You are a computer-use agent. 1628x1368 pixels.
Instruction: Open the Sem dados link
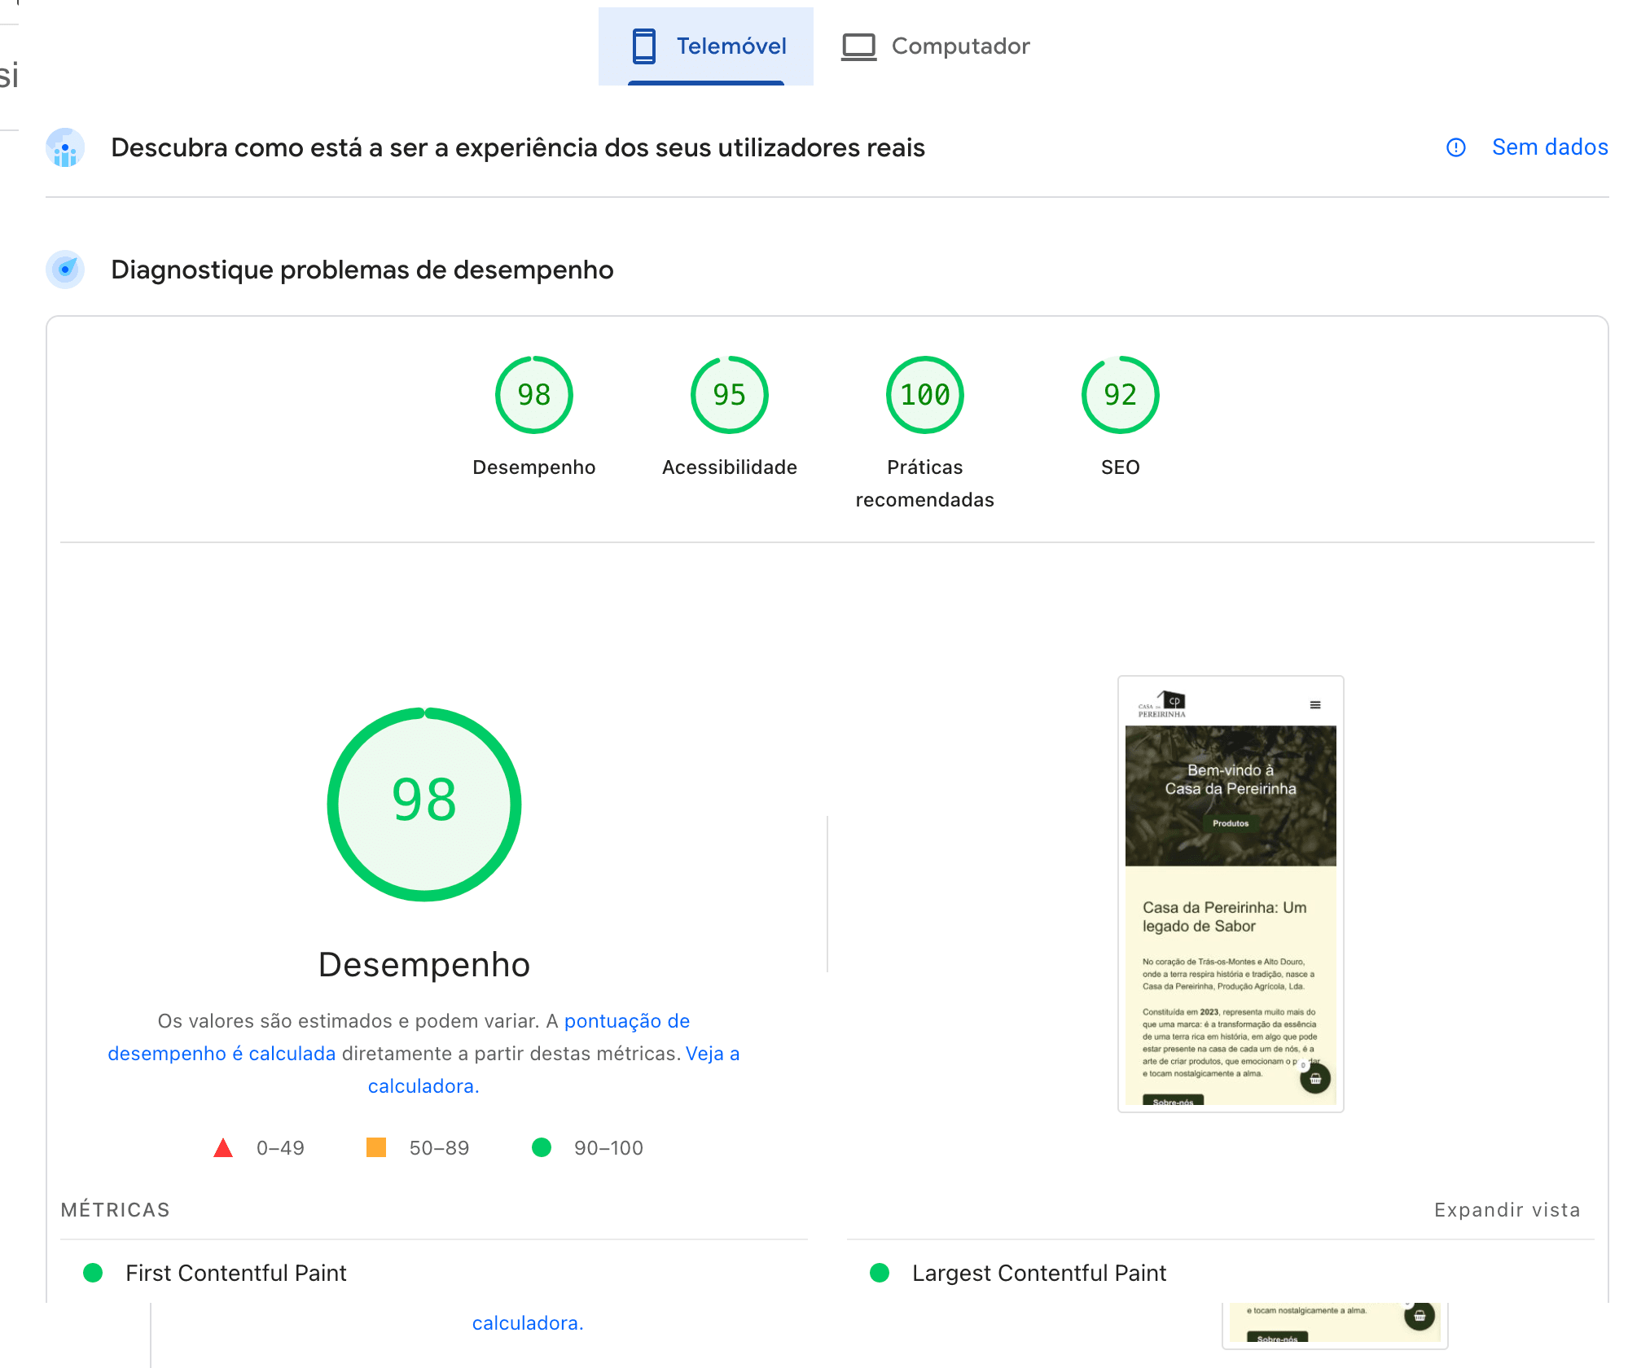click(1549, 147)
